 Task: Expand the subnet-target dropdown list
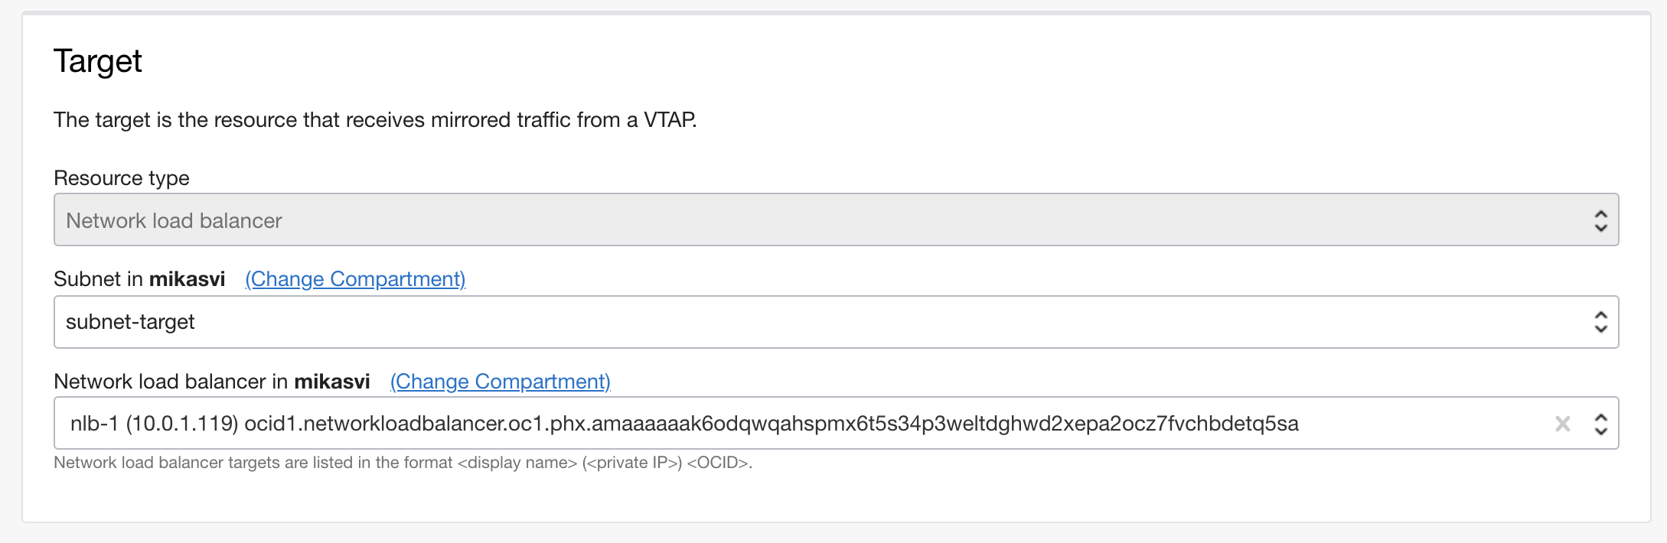pos(765,322)
